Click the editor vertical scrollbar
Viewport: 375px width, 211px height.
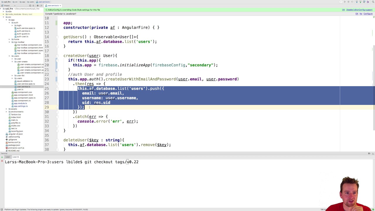[374, 87]
